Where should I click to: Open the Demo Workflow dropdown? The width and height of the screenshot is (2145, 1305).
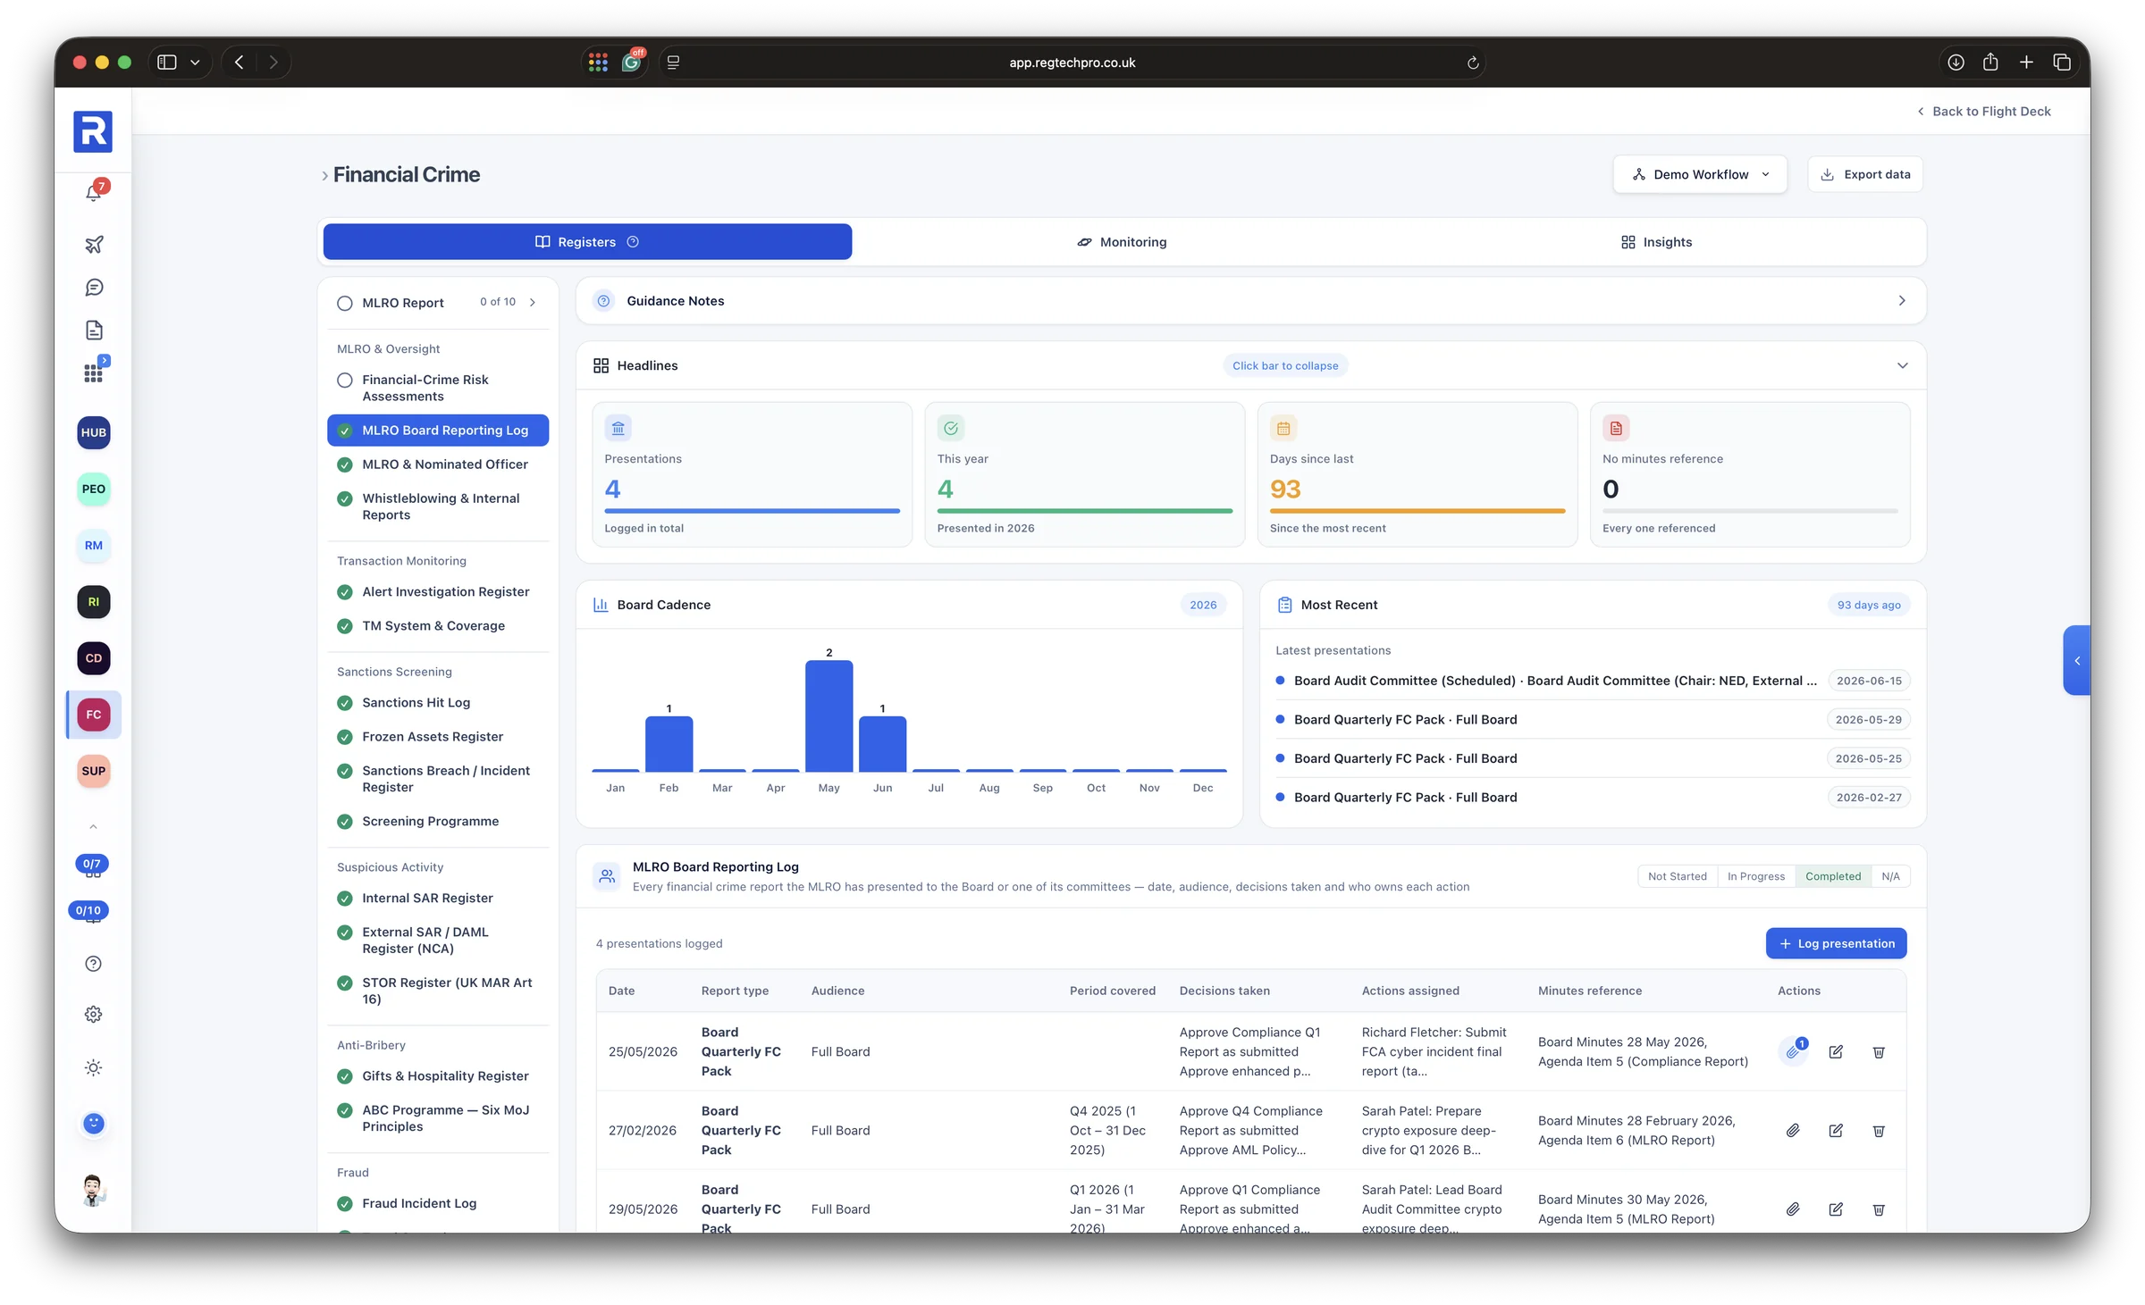point(1700,174)
